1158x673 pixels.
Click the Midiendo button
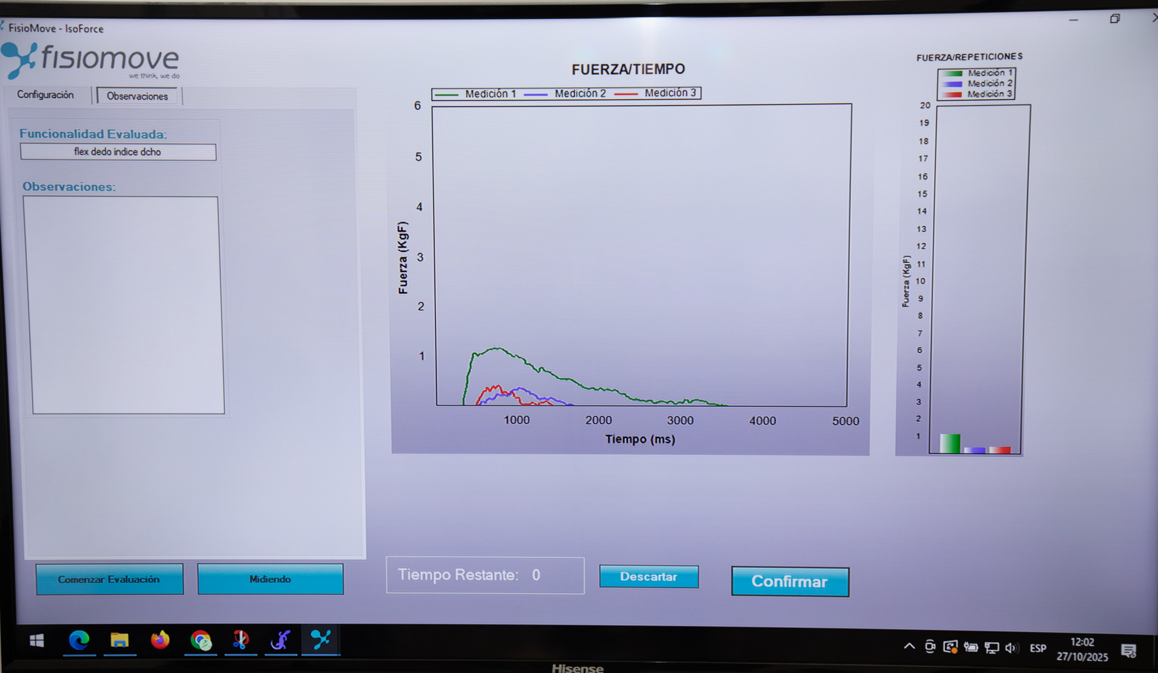270,579
